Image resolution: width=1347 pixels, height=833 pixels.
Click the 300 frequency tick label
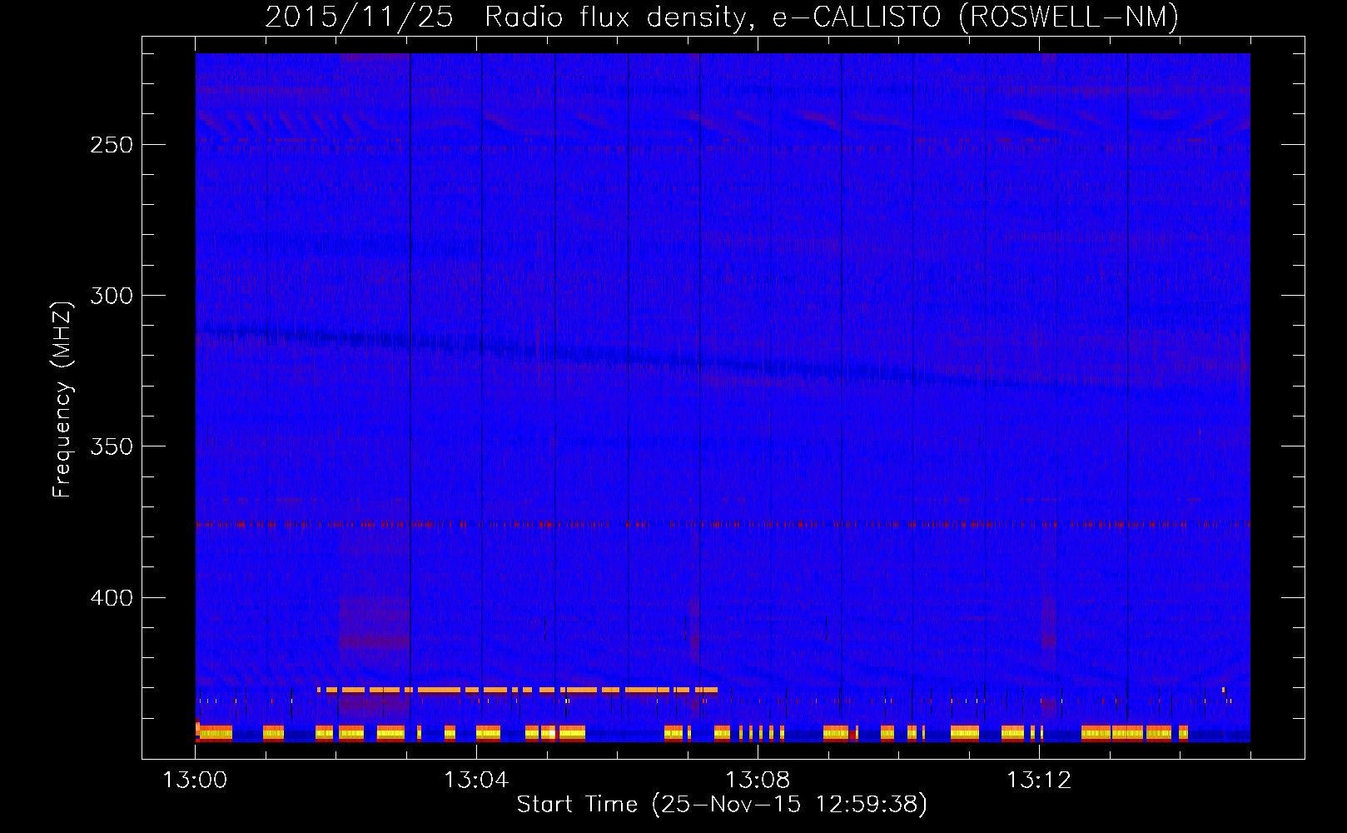(112, 296)
